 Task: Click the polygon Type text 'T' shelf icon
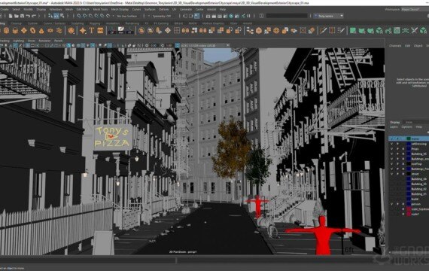92,30
